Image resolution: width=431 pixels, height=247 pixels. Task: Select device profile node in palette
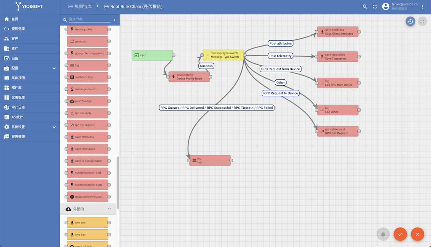click(88, 29)
